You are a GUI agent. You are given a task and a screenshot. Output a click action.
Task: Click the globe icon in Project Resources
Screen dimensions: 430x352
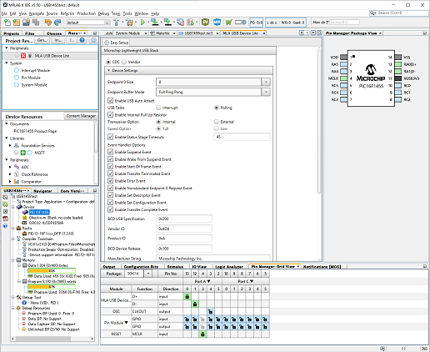(x=93, y=40)
